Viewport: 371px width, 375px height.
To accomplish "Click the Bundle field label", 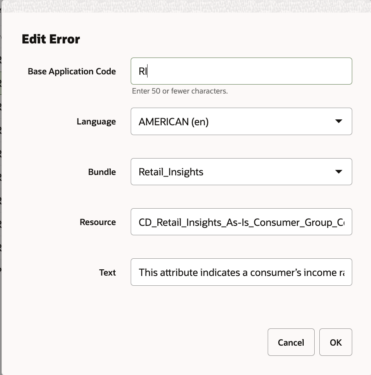I will 102,172.
